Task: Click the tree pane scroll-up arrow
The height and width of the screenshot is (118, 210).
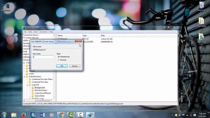Action: click(x=54, y=35)
